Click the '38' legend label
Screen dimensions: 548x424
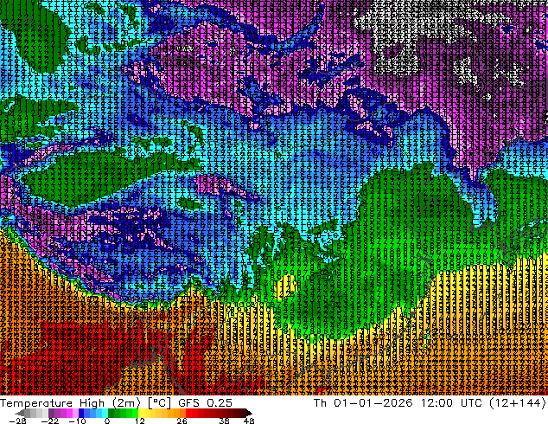pyautogui.click(x=224, y=421)
